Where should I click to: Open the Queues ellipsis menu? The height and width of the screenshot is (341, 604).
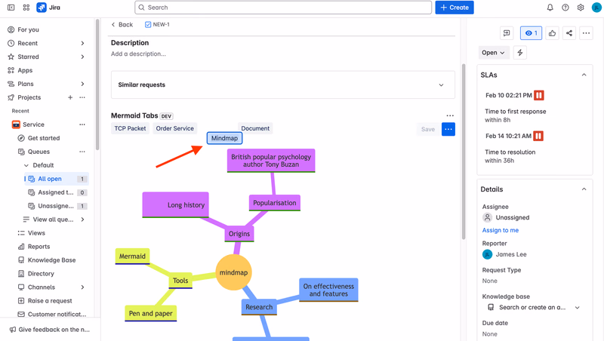tap(82, 152)
